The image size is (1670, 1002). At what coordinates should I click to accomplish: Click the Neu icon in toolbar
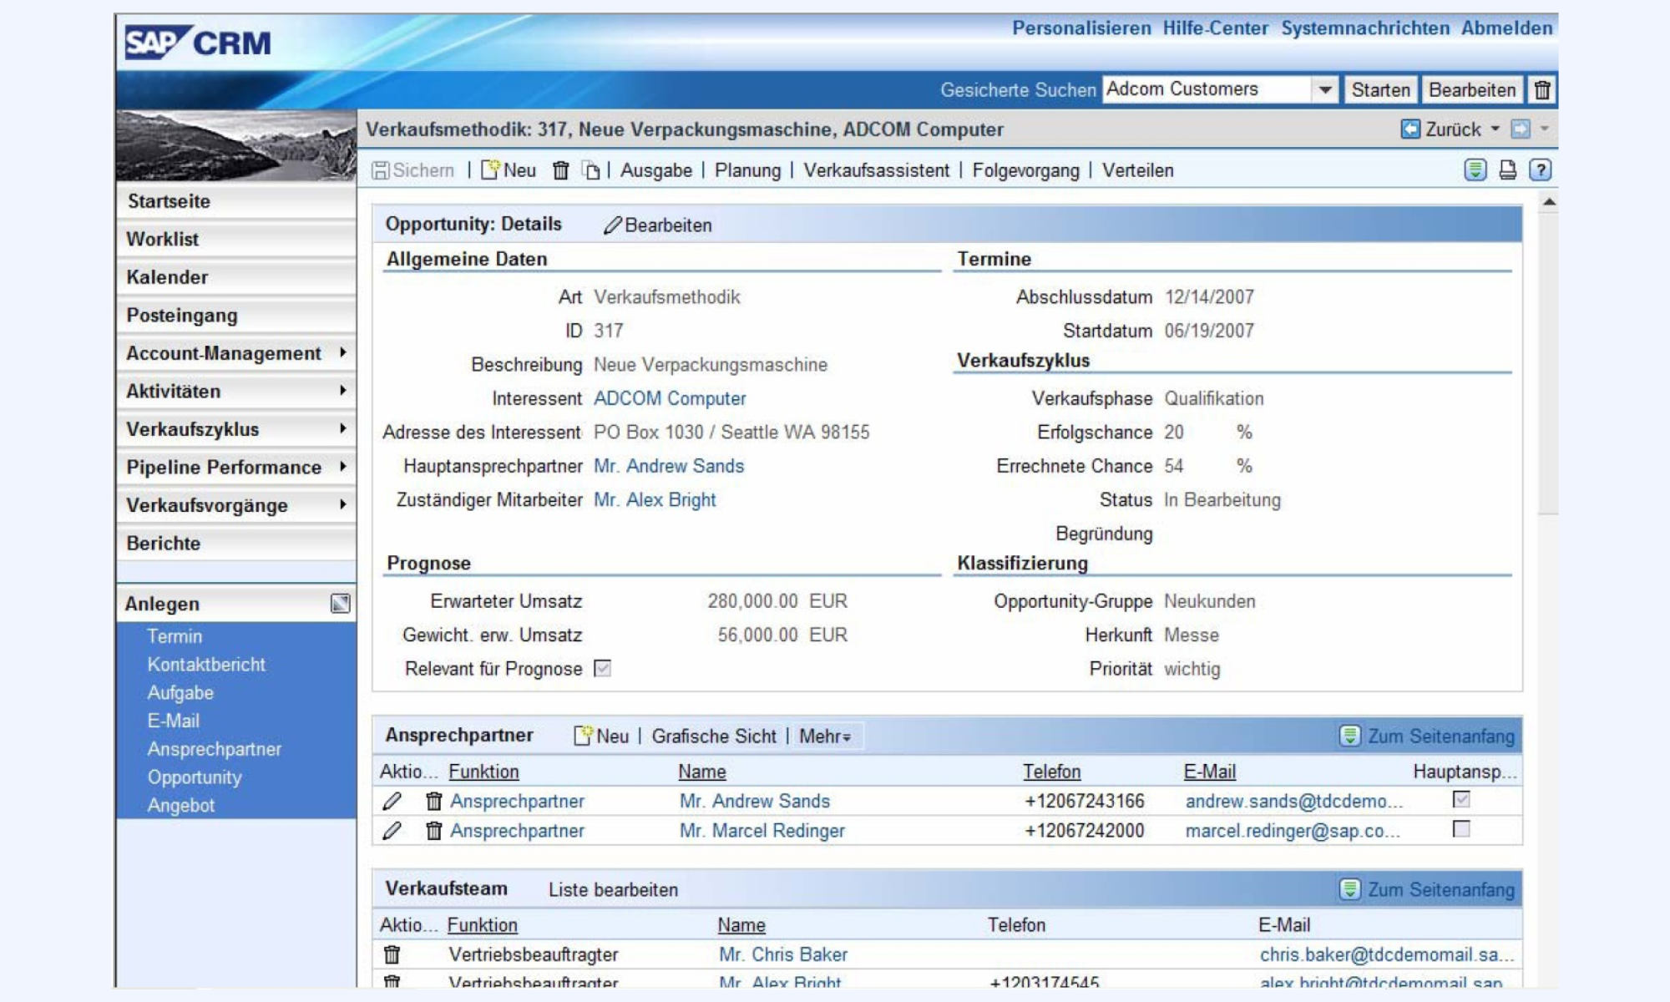click(x=490, y=170)
